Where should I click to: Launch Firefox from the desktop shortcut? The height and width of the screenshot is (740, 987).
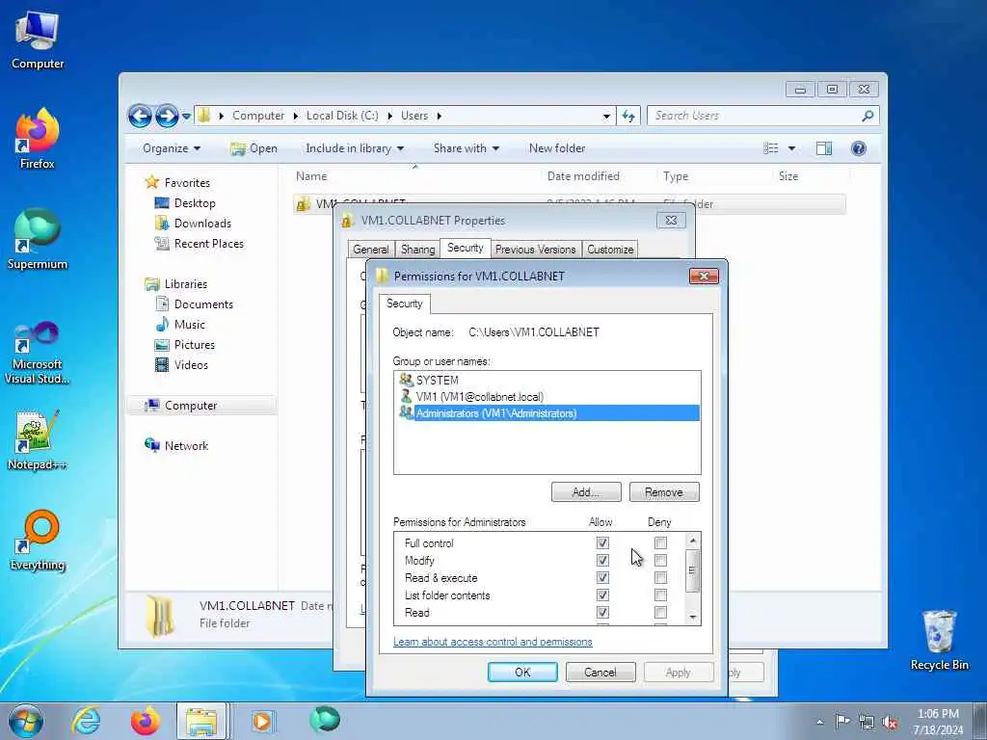point(38,139)
